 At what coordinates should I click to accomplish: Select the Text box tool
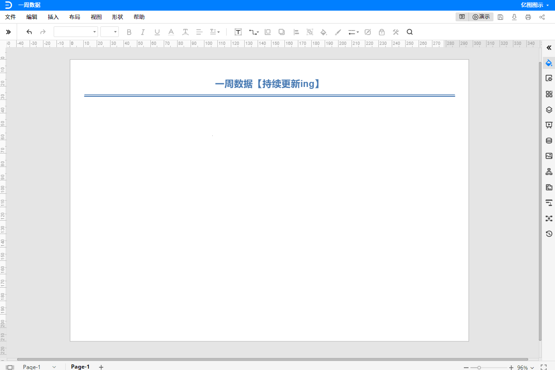pos(238,32)
